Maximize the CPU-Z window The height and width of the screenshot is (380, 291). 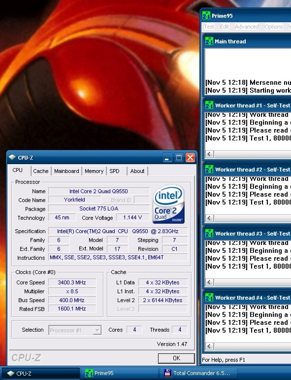179,158
